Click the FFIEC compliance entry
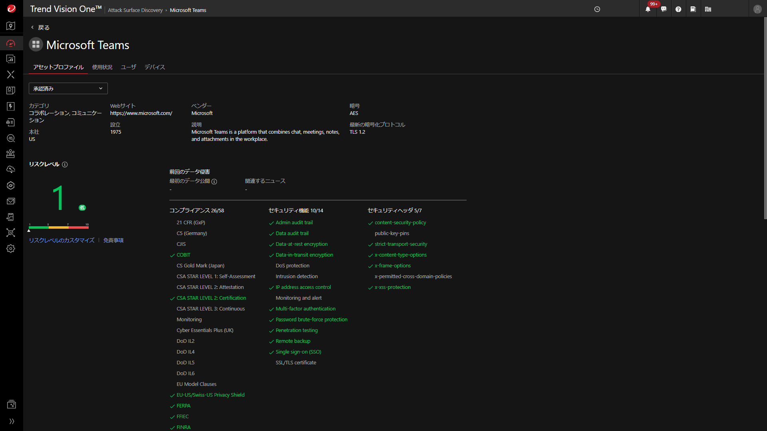Screen dimensions: 767x431 [183, 417]
